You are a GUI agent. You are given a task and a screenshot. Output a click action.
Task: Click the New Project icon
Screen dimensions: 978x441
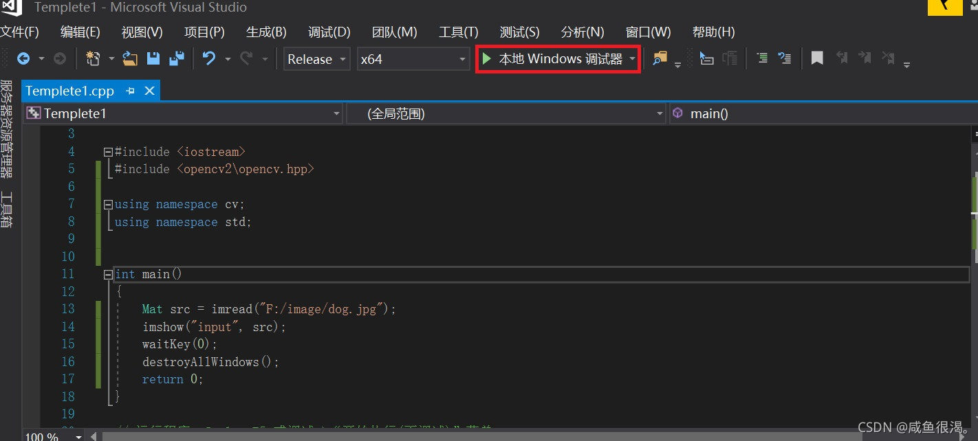[93, 59]
